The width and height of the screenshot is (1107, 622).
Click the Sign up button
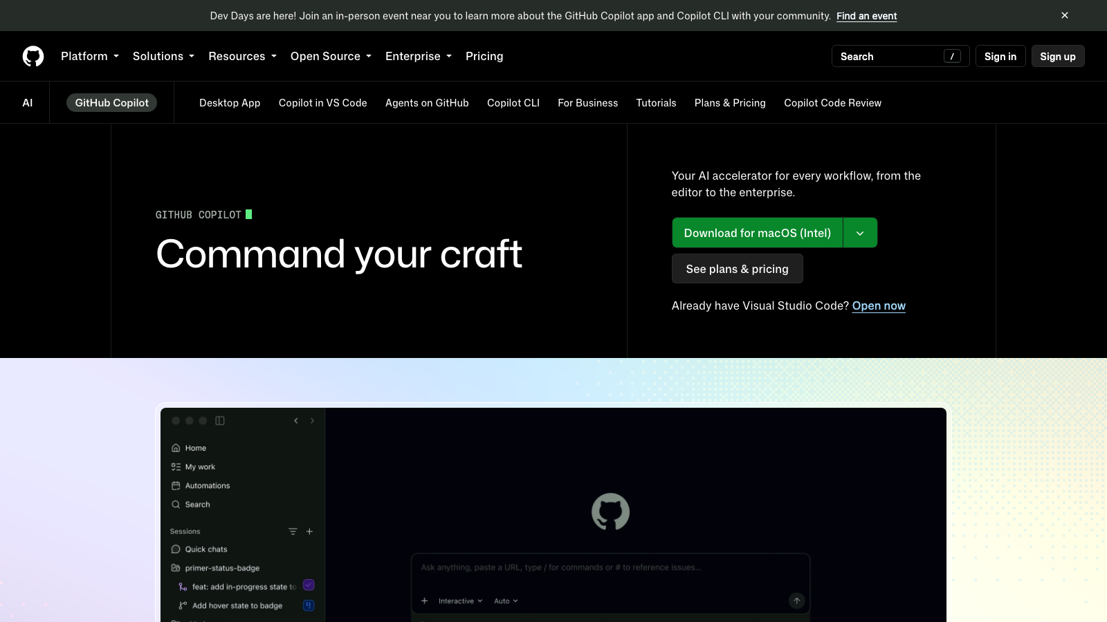(x=1058, y=56)
